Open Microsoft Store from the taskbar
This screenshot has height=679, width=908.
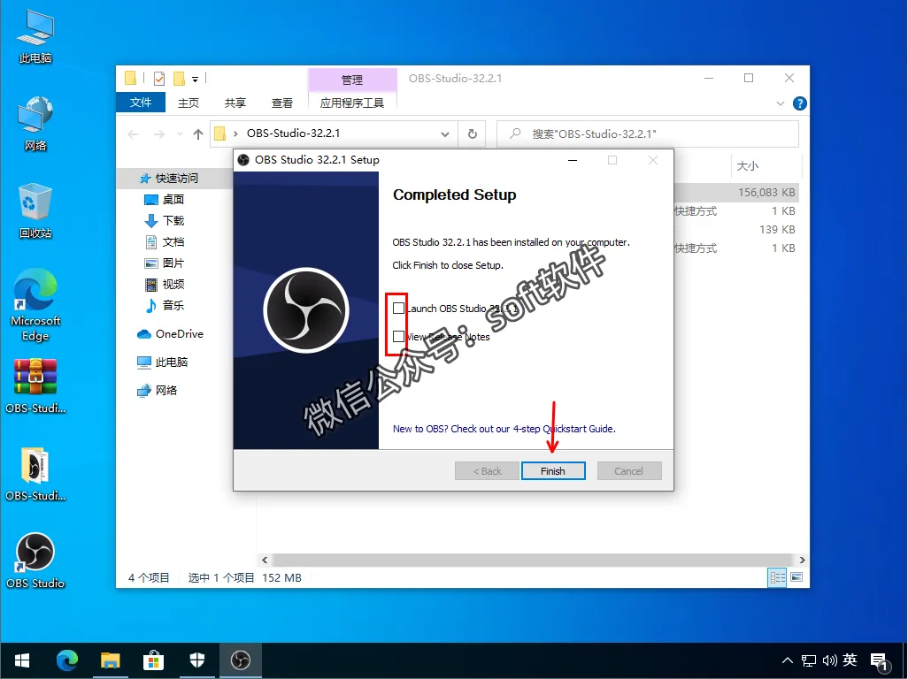(x=153, y=660)
